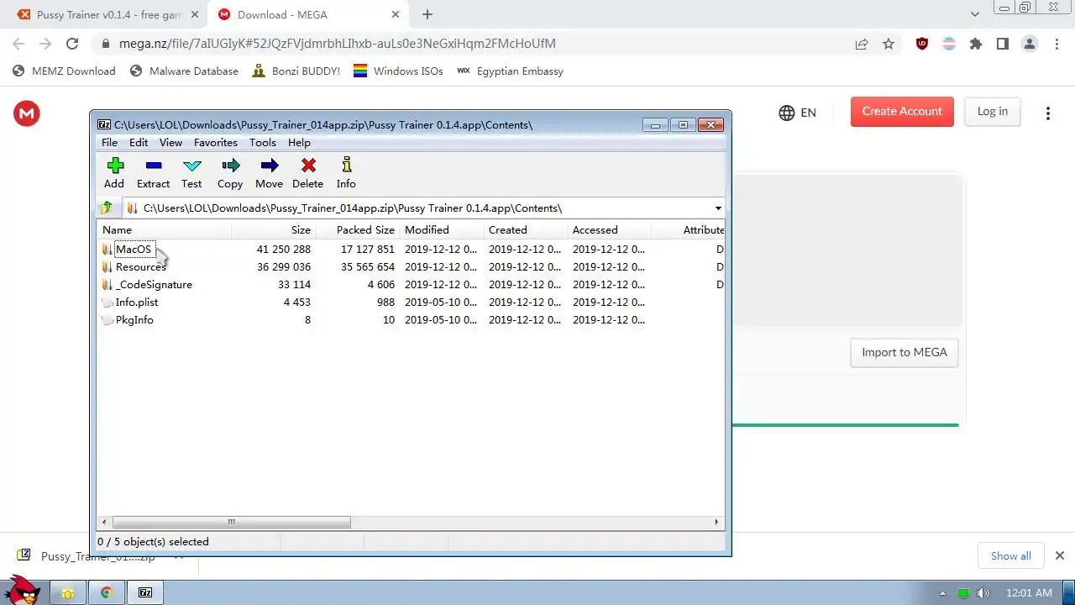
Task: Open the MEGA three-dot options menu
Action: (1047, 113)
